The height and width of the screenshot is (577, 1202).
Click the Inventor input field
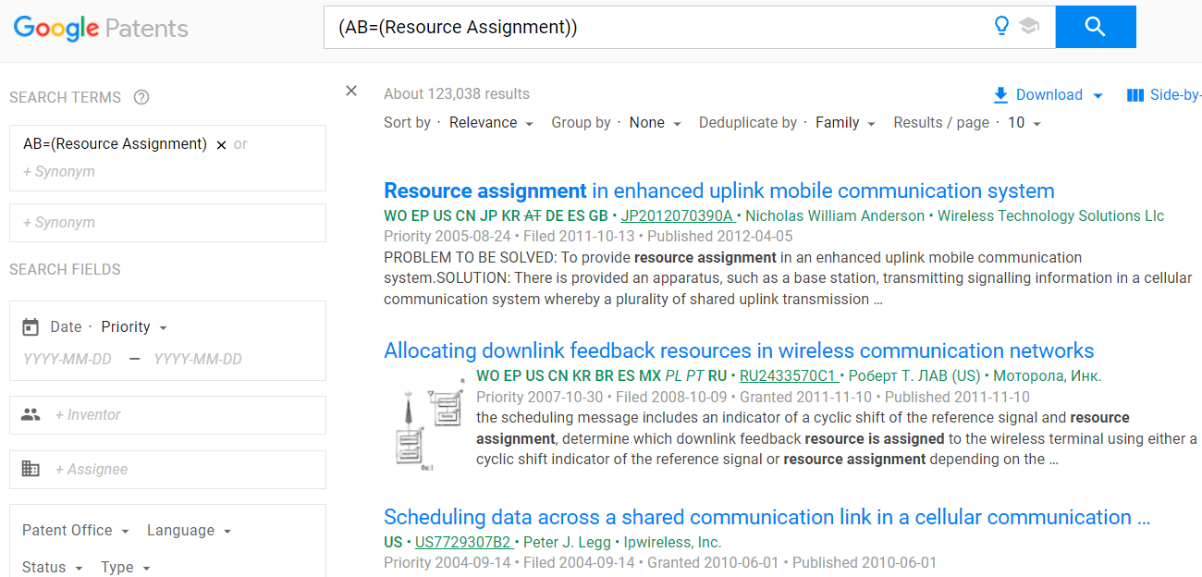coord(185,415)
